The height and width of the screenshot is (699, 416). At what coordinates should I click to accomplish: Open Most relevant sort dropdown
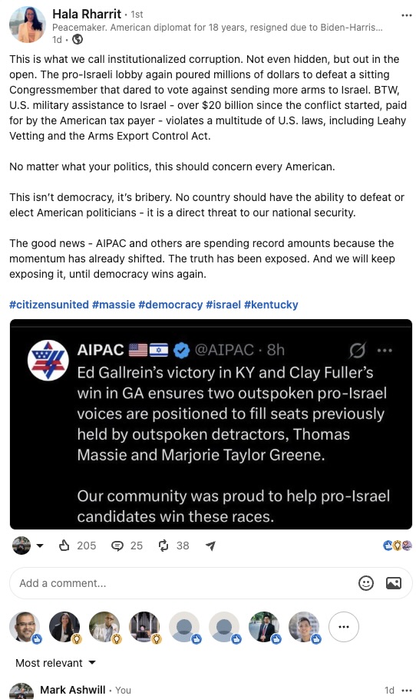pos(56,663)
